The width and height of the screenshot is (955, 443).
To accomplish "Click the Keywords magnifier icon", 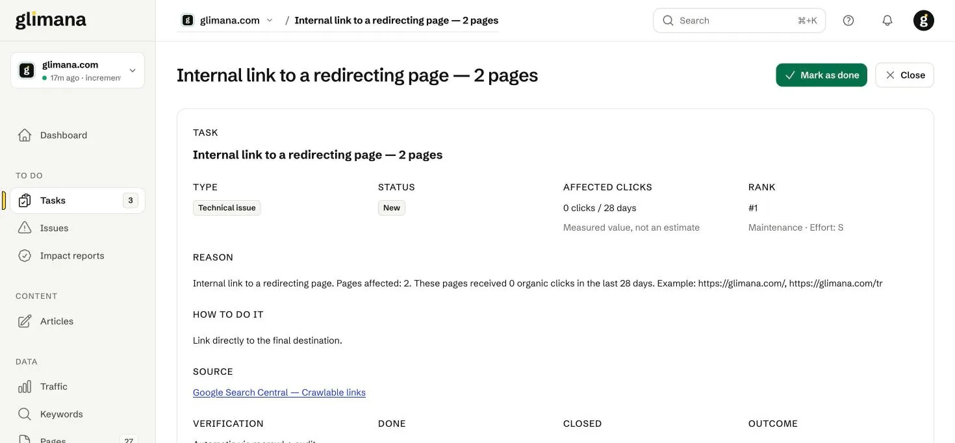I will tap(25, 414).
